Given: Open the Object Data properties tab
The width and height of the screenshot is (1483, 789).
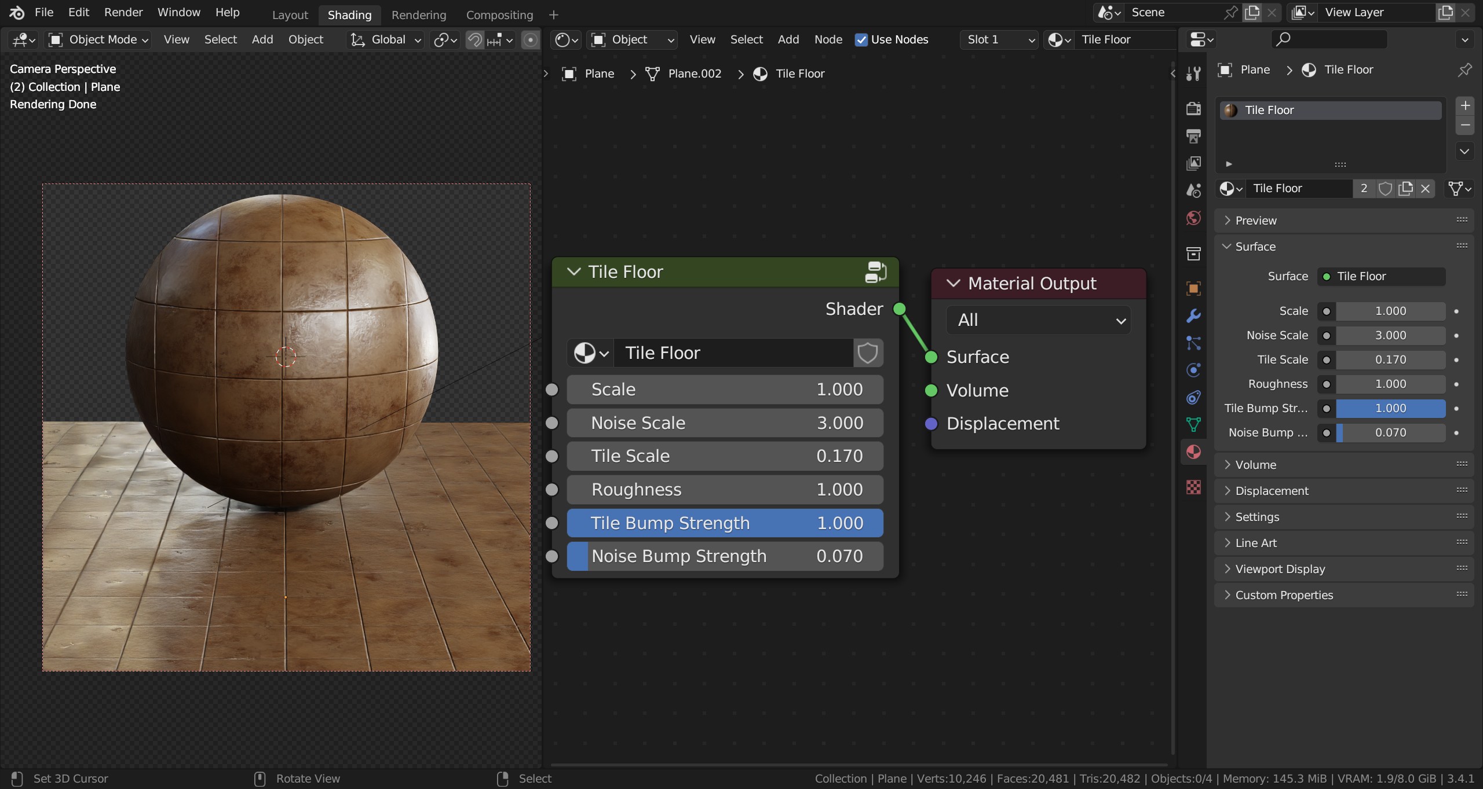Looking at the screenshot, I should pyautogui.click(x=1193, y=424).
